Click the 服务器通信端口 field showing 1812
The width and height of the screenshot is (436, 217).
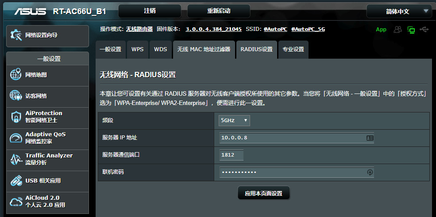coord(232,155)
